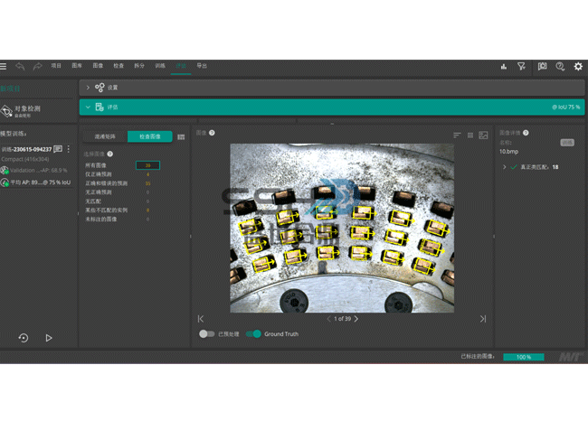
Task: Open the training history clock icon
Action: click(x=24, y=338)
